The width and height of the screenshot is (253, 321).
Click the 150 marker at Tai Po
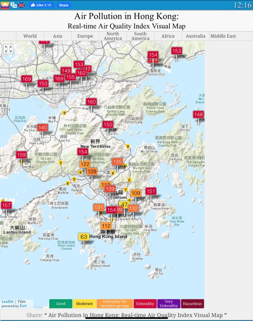[108, 125]
